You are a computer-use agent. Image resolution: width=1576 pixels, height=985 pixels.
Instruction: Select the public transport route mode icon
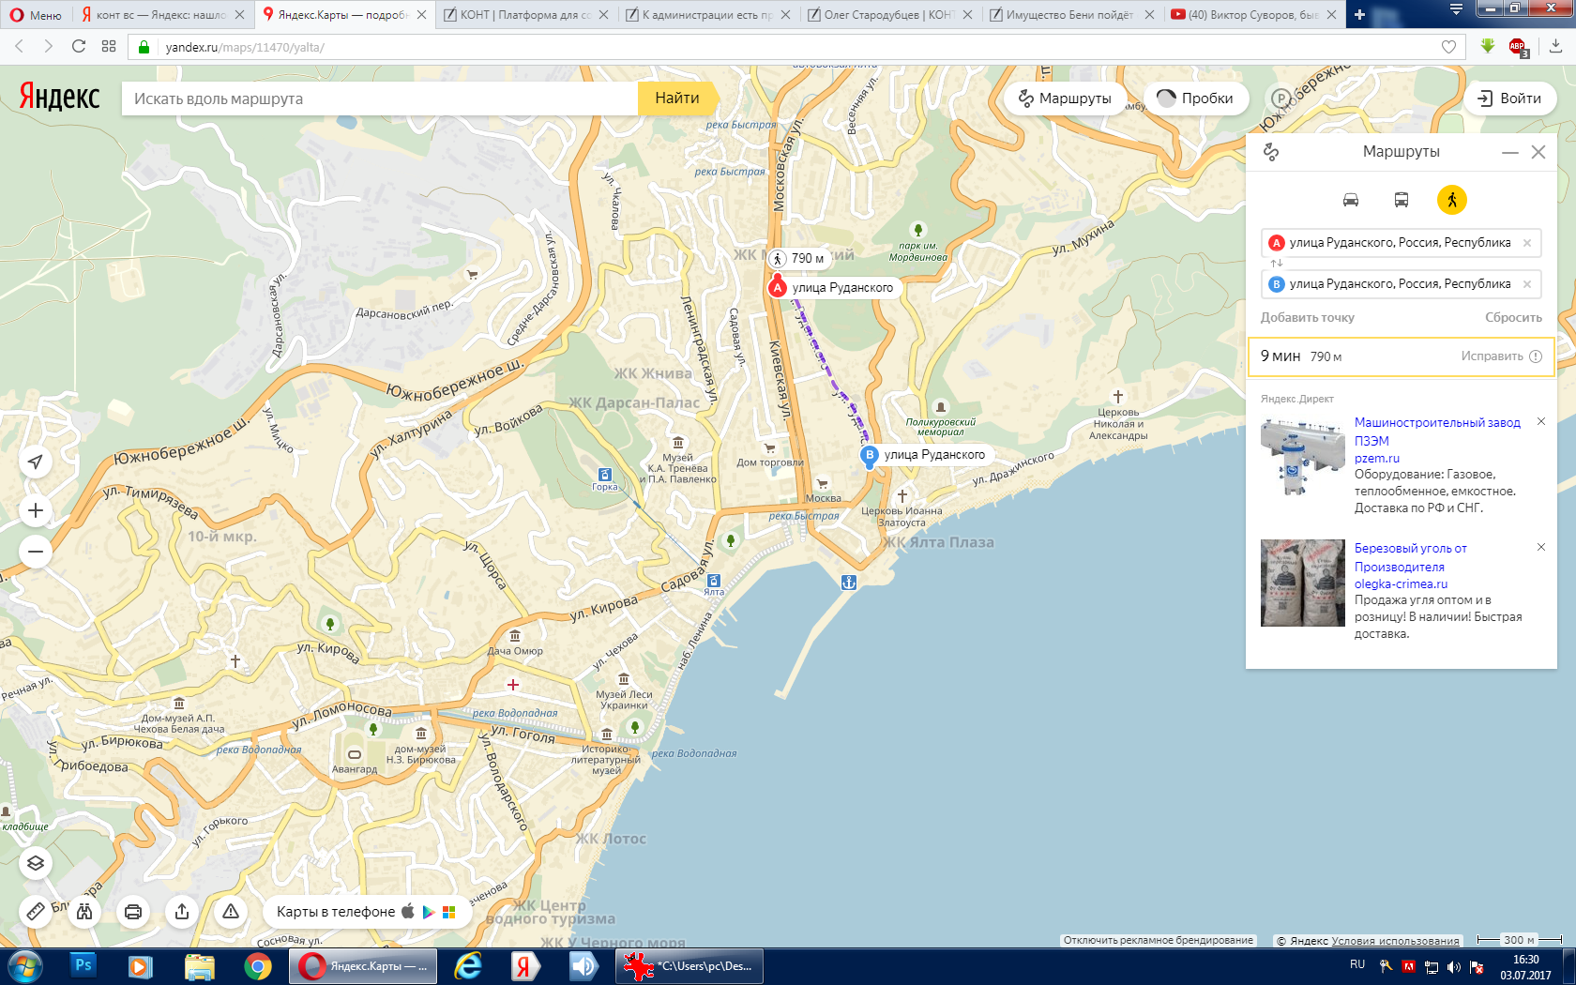point(1402,200)
